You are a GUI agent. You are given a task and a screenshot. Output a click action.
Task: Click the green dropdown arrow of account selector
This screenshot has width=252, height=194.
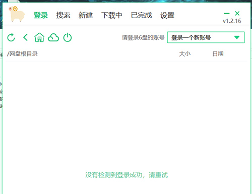click(x=237, y=37)
